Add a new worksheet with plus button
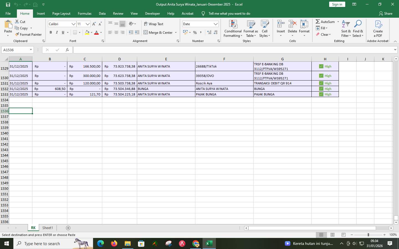399x249 pixels. point(68,228)
